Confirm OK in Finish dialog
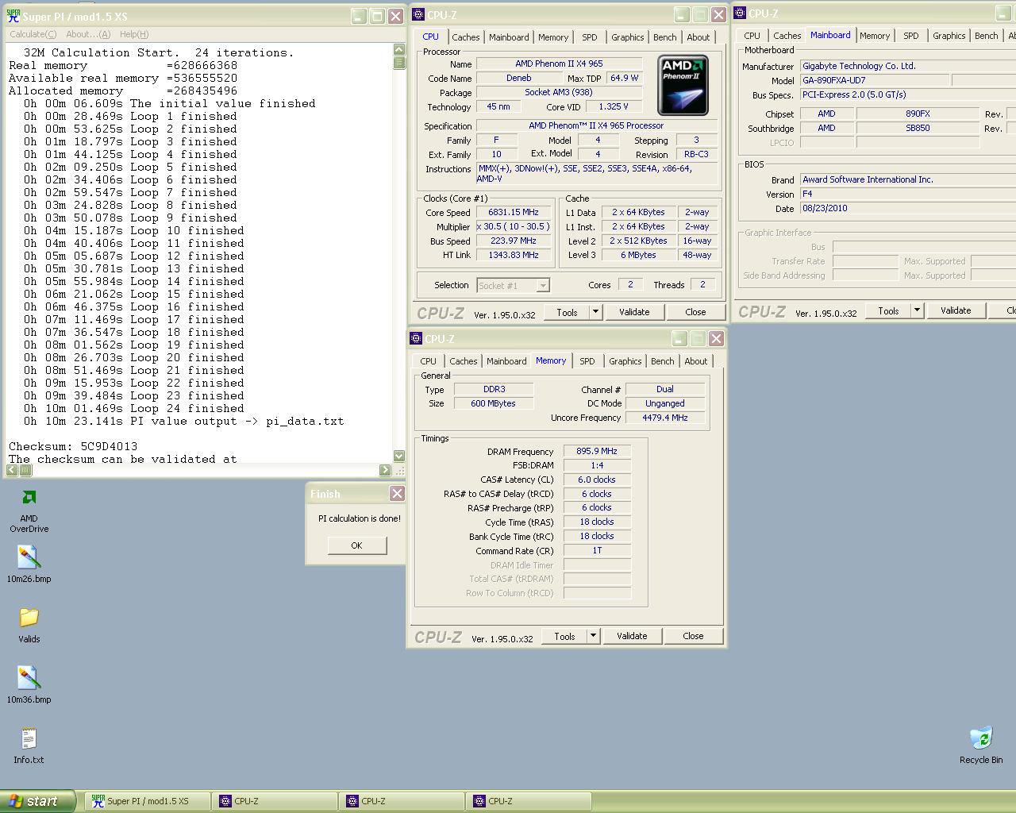1016x813 pixels. pyautogui.click(x=356, y=545)
